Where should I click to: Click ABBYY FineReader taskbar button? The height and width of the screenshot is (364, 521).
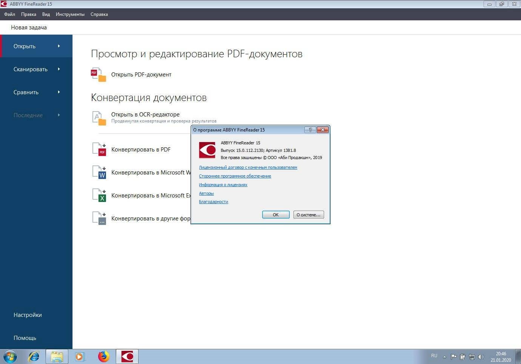pos(127,356)
